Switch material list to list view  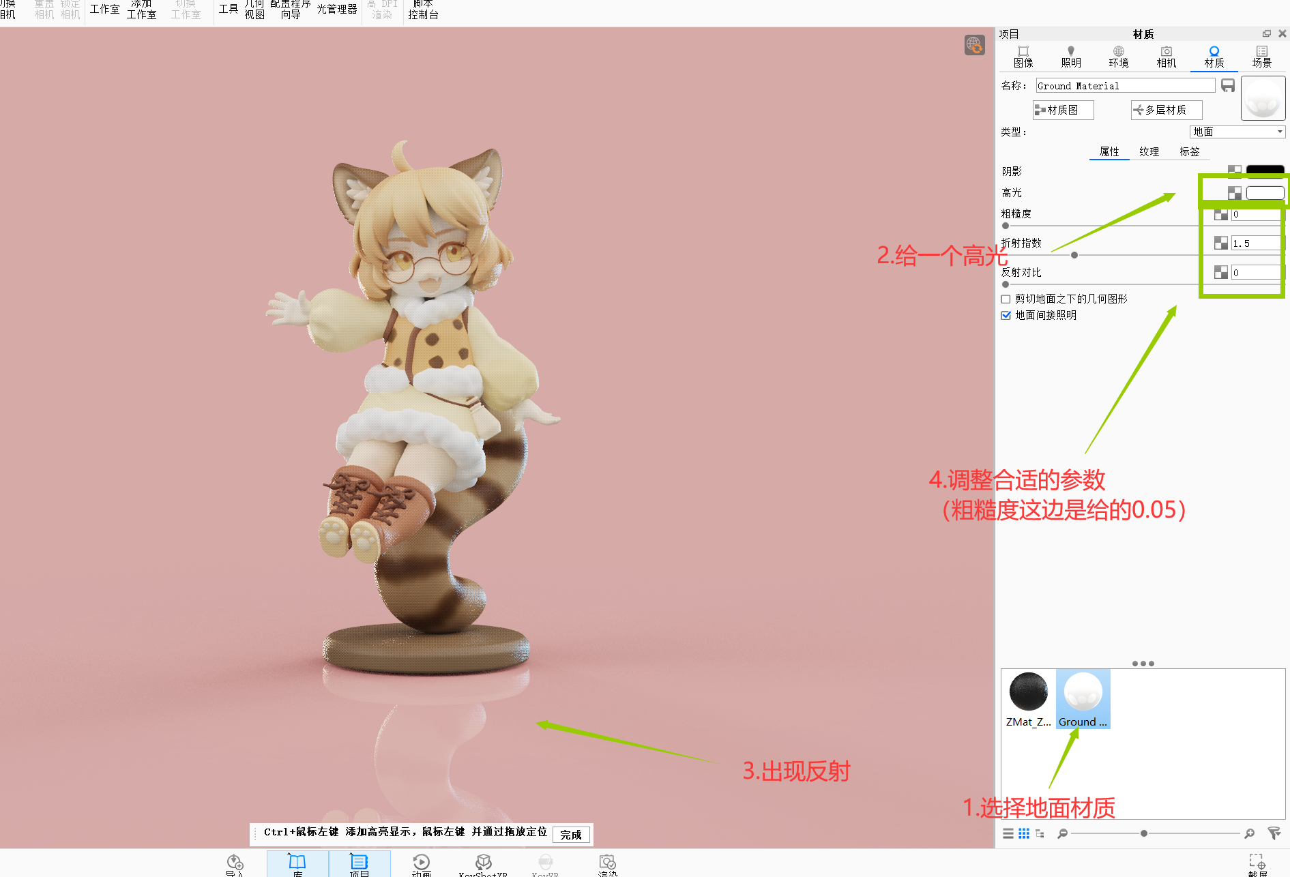[x=1008, y=833]
